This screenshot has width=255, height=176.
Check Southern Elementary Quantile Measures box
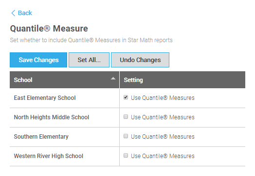(x=126, y=136)
